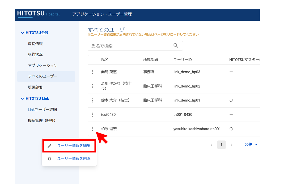
Task: Click 臨床工学科 in 鈴木 大介 row
Action: click(152, 100)
